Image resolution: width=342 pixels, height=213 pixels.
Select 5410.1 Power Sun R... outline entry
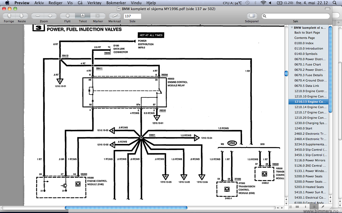(x=310, y=192)
